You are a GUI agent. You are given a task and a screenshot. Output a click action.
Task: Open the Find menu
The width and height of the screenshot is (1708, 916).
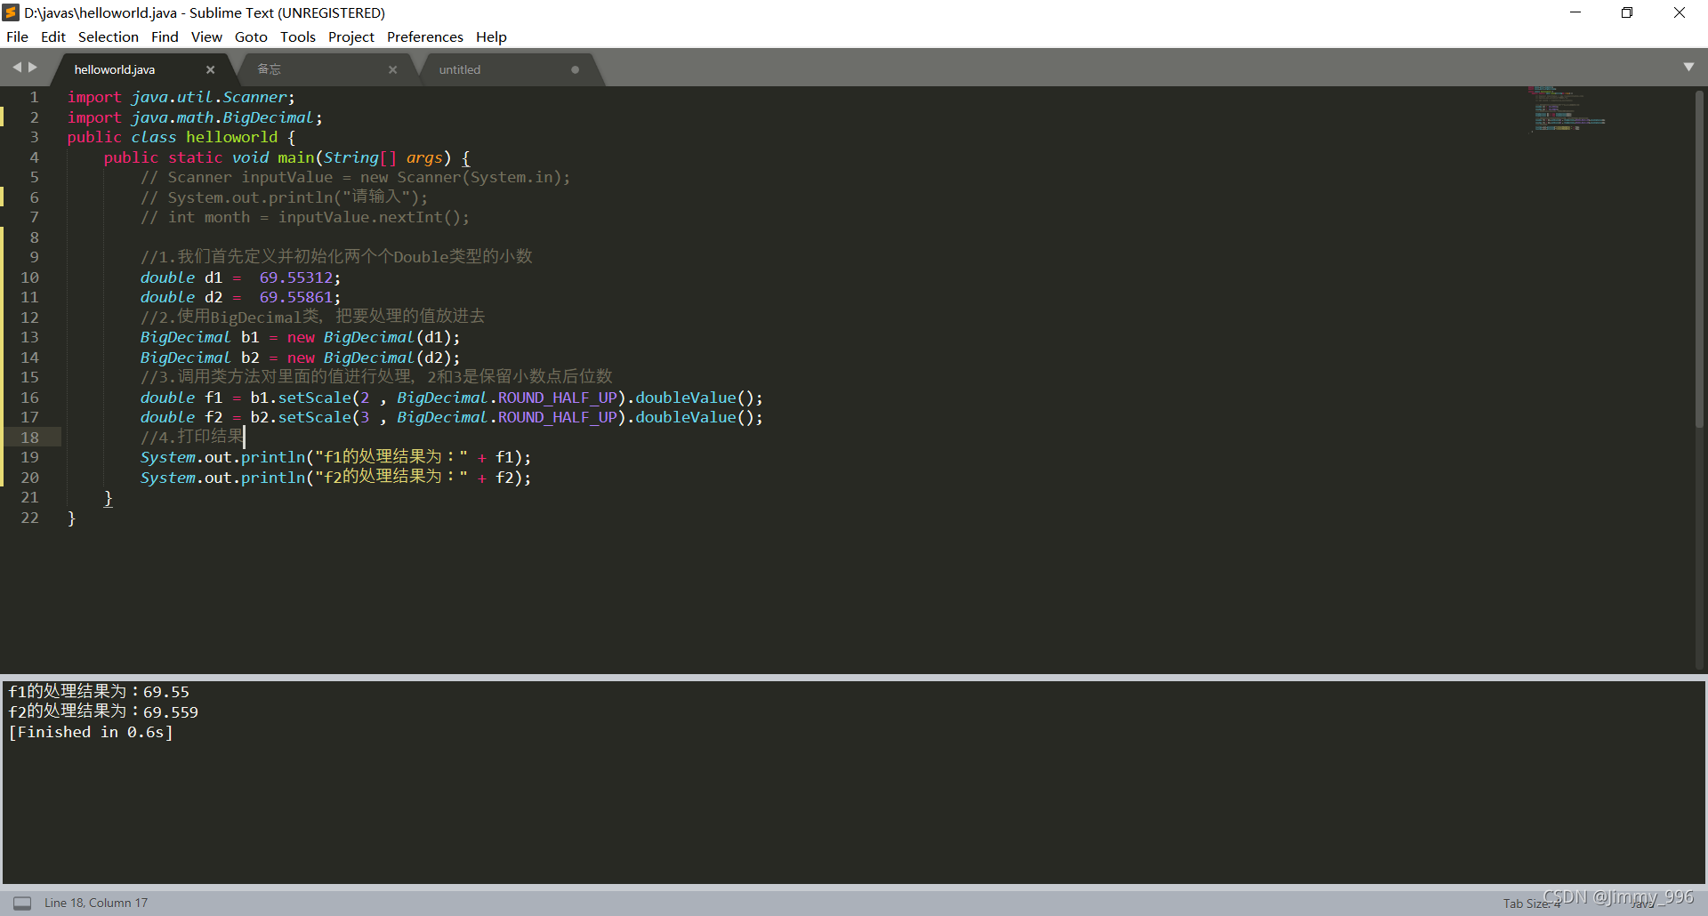(x=165, y=36)
